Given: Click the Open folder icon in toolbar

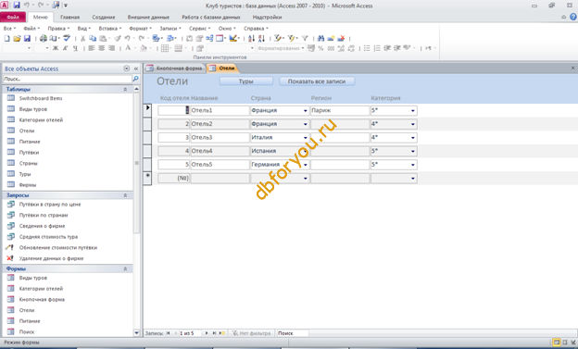Looking at the screenshot, I should tap(17, 38).
